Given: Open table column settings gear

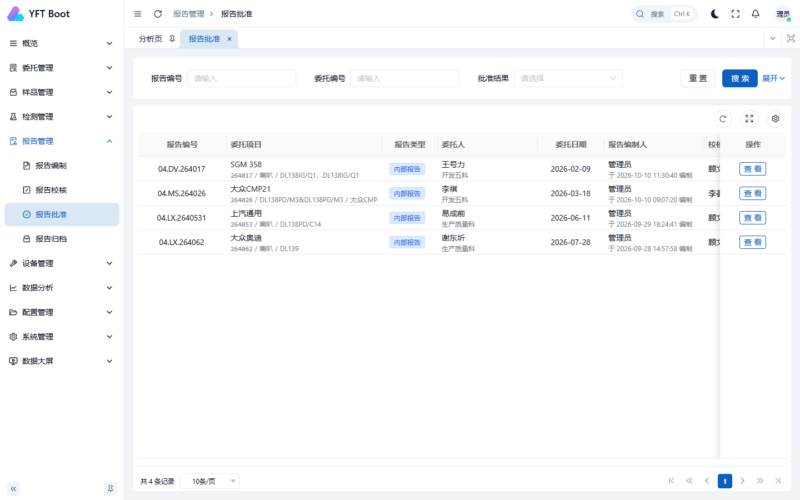Looking at the screenshot, I should [x=776, y=119].
